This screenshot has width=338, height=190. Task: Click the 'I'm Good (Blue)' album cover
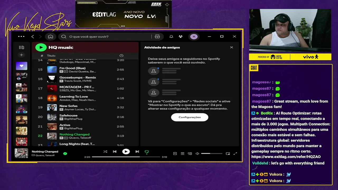tap(52, 70)
